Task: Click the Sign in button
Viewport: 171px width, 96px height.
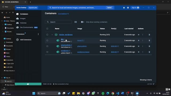Action: click(x=135, y=8)
